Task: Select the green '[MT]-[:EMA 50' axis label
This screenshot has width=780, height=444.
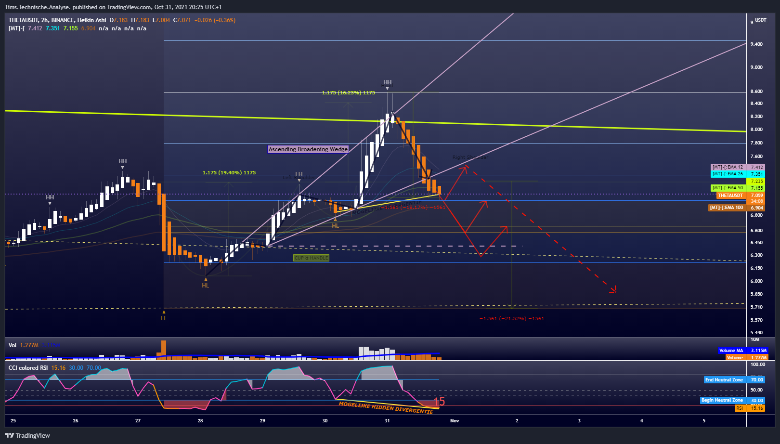Action: click(x=728, y=188)
